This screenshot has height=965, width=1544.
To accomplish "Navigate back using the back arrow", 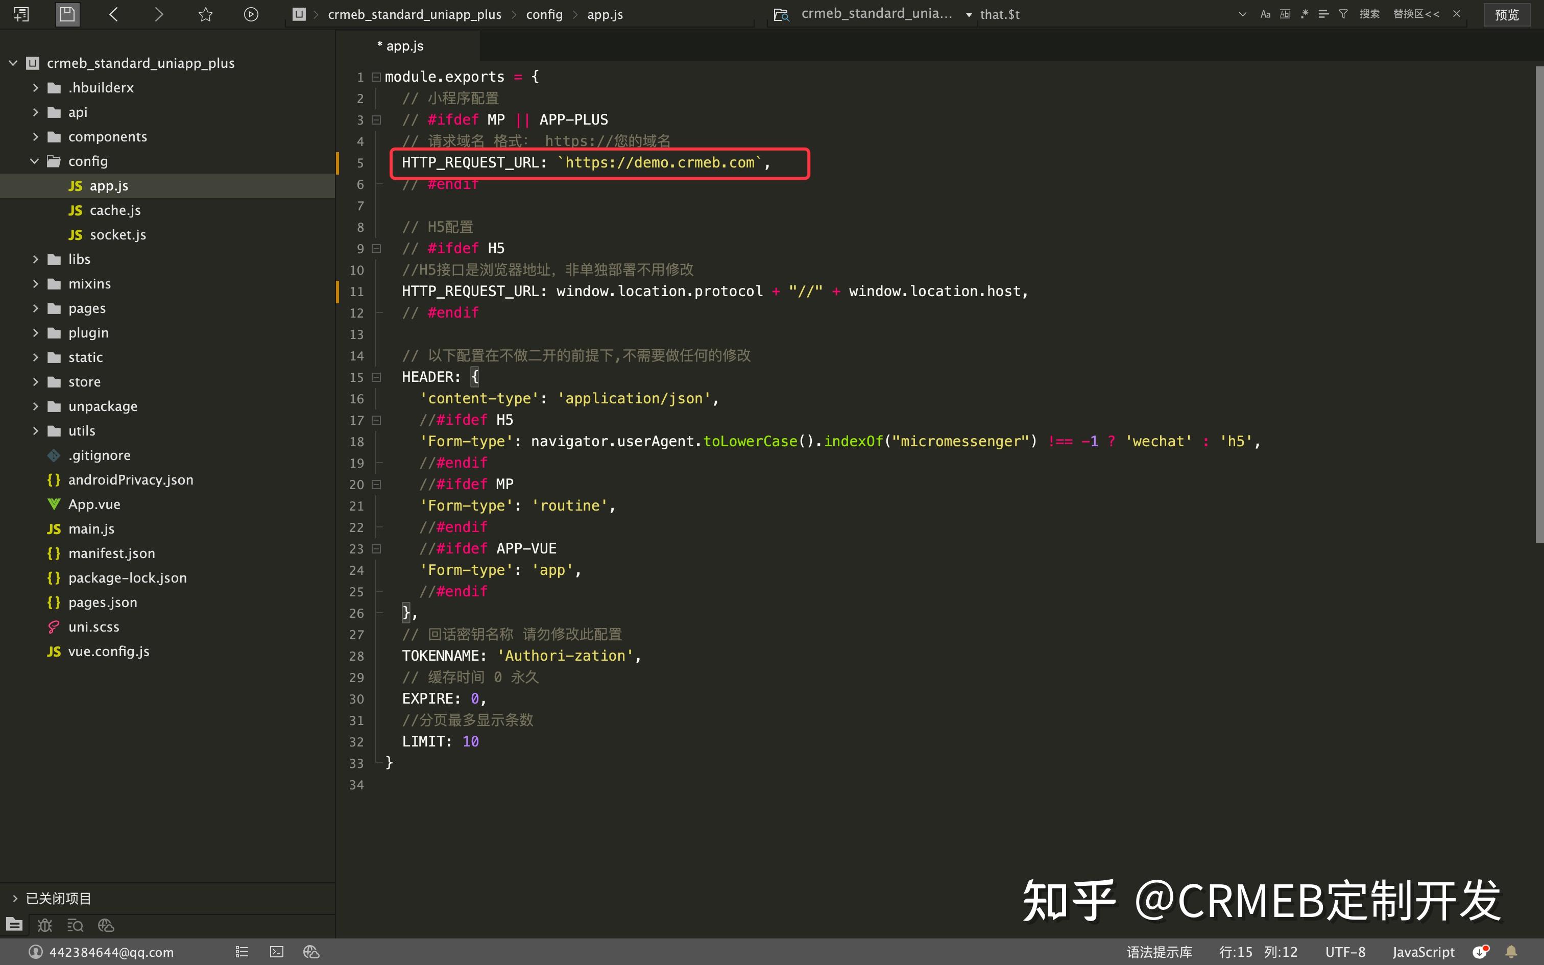I will click(113, 14).
